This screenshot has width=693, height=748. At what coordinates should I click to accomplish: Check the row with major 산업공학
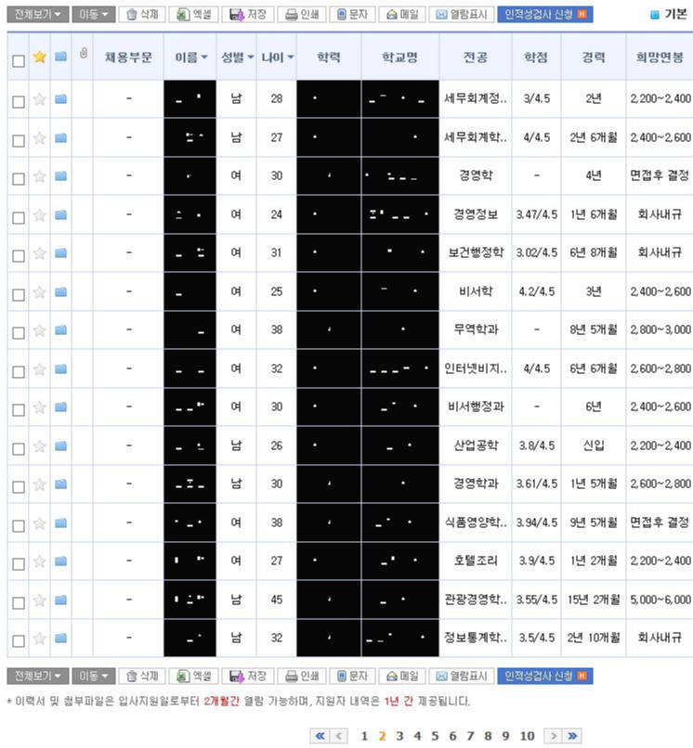point(19,448)
